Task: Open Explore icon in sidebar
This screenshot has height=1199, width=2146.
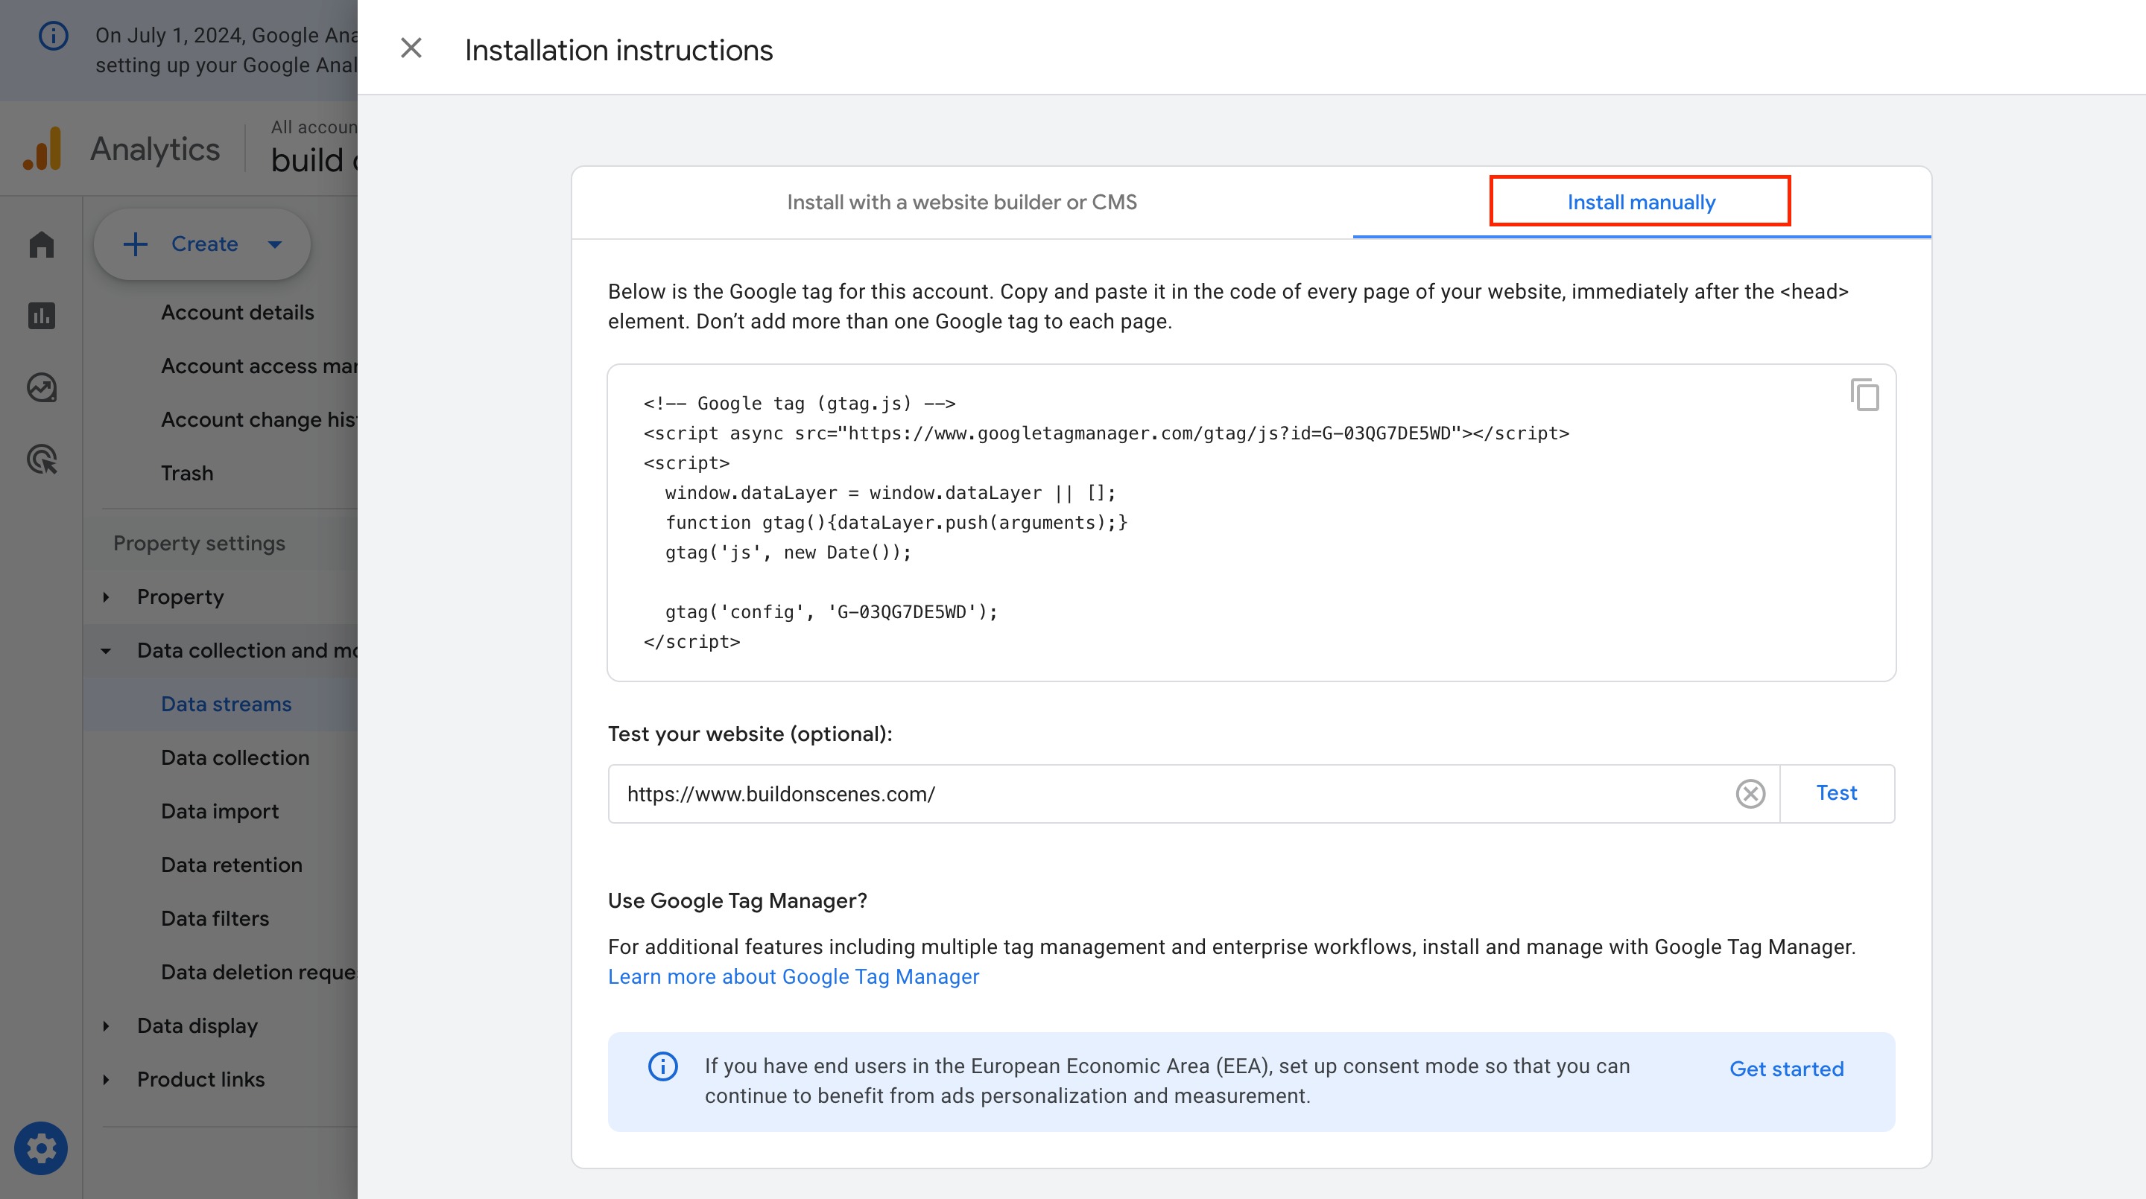Action: pyautogui.click(x=41, y=387)
